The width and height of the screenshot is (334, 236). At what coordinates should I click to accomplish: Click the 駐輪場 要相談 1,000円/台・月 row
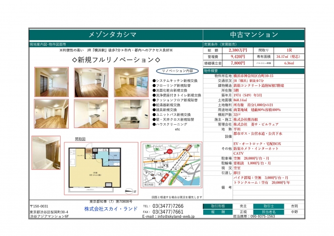(252, 163)
